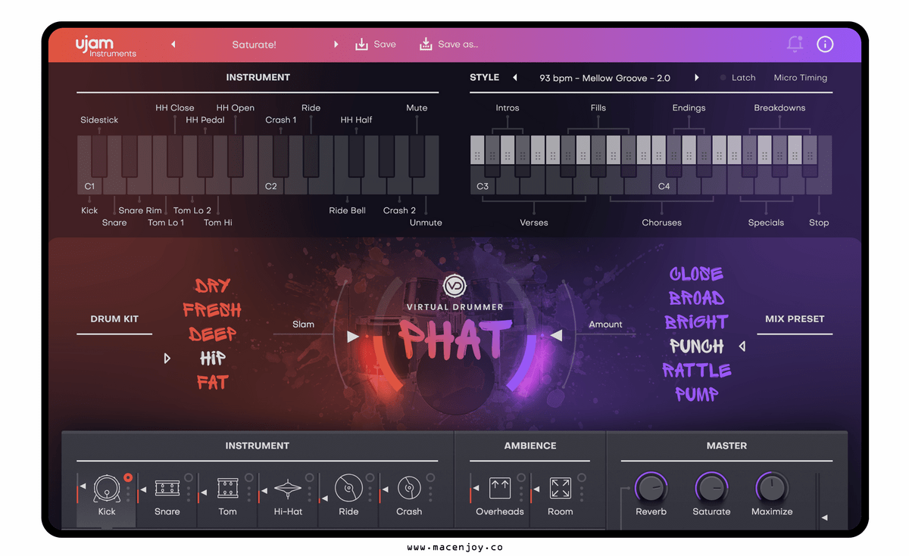Click the Snare channel level arrow
The height and width of the screenshot is (556, 909).
pos(142,490)
